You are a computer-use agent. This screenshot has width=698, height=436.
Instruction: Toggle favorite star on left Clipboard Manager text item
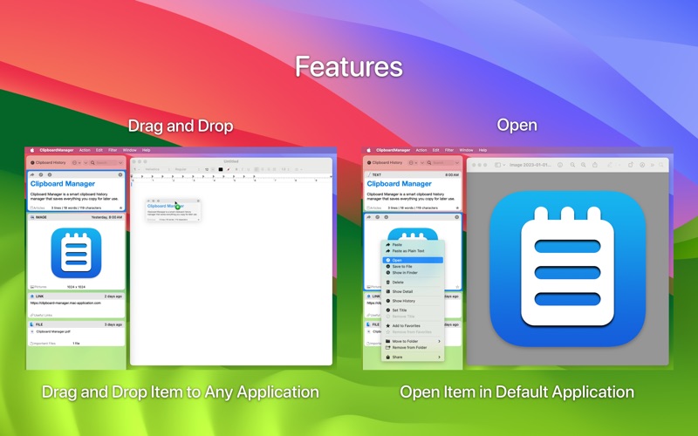pyautogui.click(x=120, y=208)
